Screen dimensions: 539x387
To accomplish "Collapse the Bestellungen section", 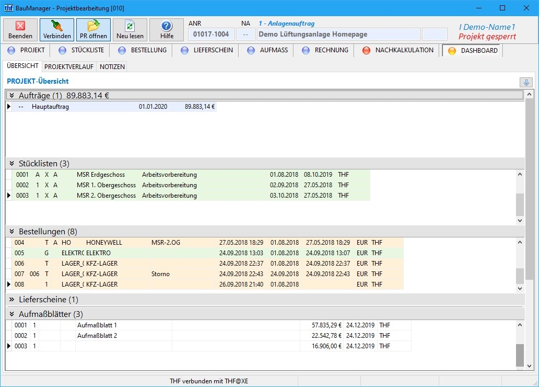I will [11, 231].
